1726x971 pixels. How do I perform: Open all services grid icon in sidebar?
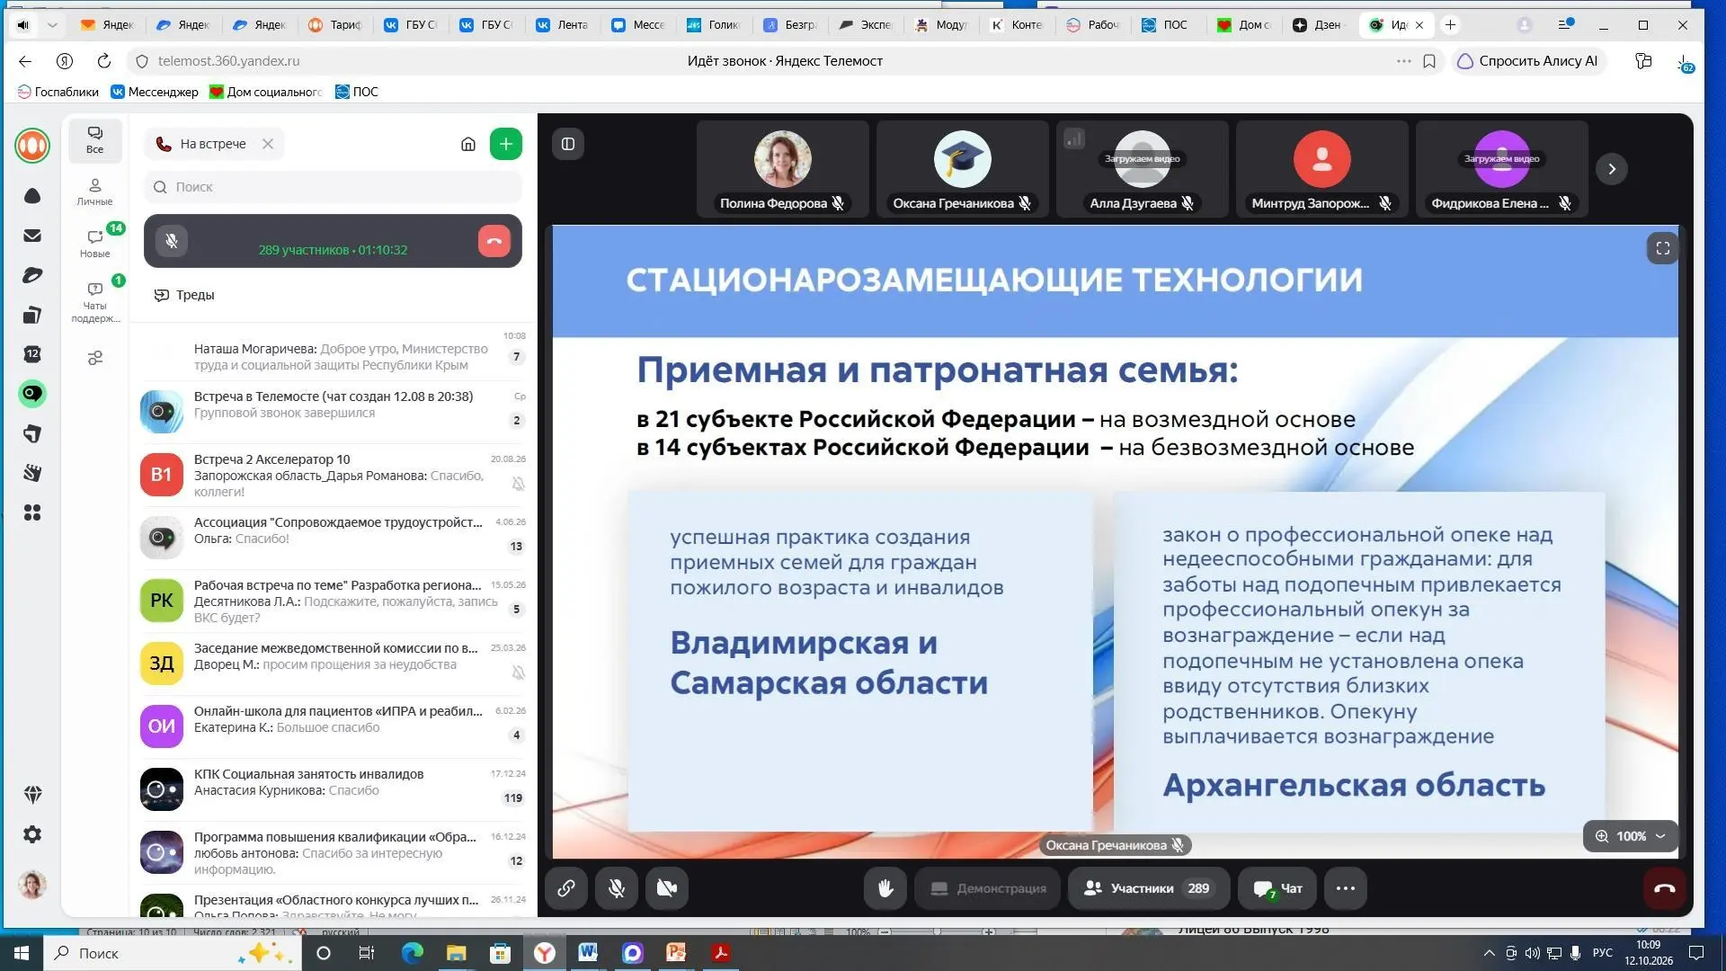[32, 512]
